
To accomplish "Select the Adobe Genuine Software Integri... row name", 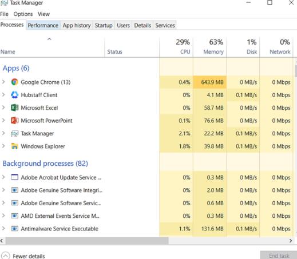I will click(x=62, y=190).
